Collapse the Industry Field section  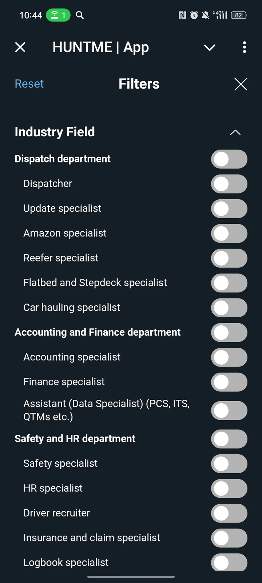[x=235, y=132]
